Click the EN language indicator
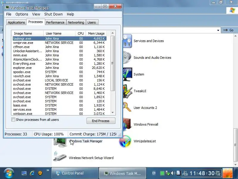 coord(154,173)
